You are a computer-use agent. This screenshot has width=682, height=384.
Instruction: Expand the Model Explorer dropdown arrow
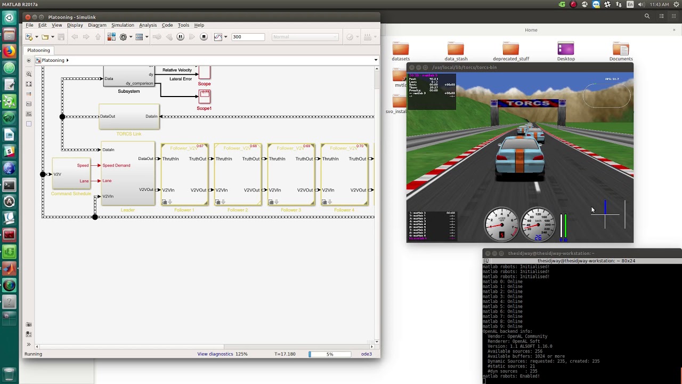pyautogui.click(x=147, y=37)
